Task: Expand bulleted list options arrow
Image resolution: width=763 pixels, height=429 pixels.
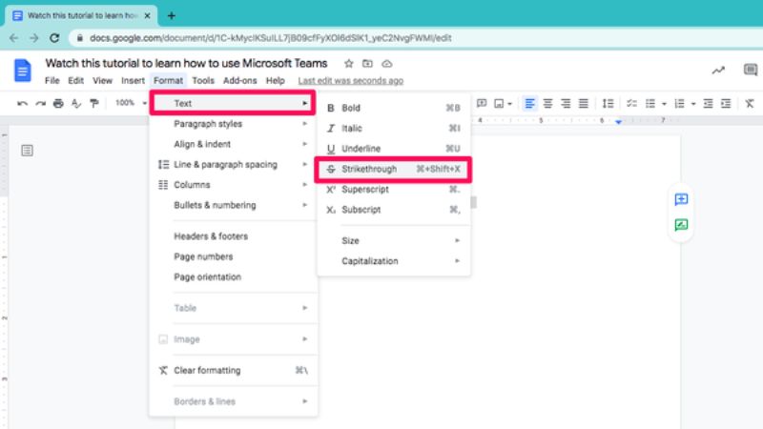Action: tap(664, 104)
